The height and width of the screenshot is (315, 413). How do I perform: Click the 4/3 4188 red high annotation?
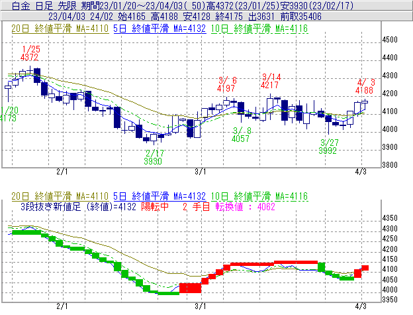365,86
